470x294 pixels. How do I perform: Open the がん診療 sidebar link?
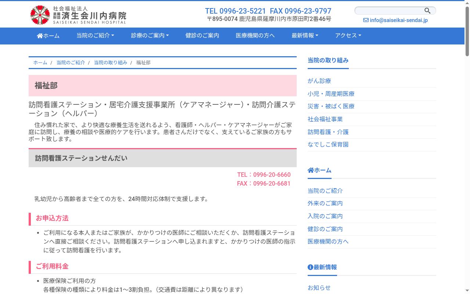tap(319, 81)
